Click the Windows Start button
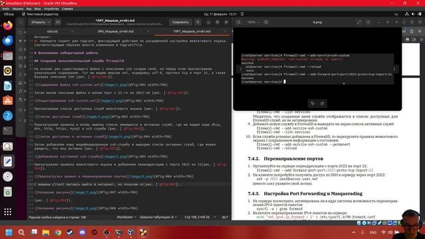Viewport: 425px width, 239px height. click(9, 232)
